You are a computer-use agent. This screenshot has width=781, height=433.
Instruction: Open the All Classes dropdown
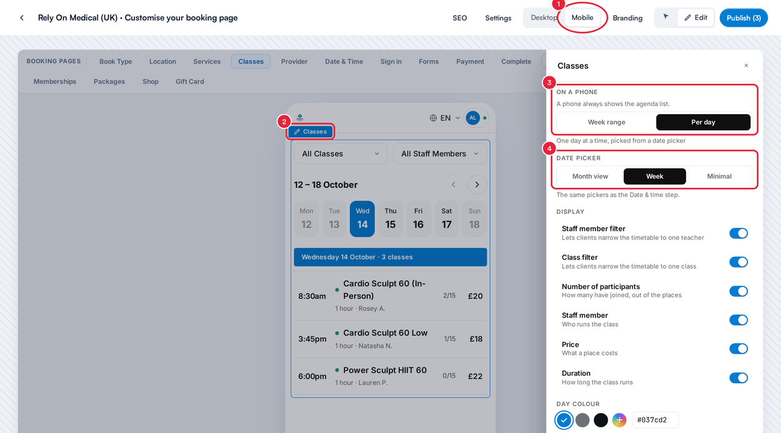[341, 153]
